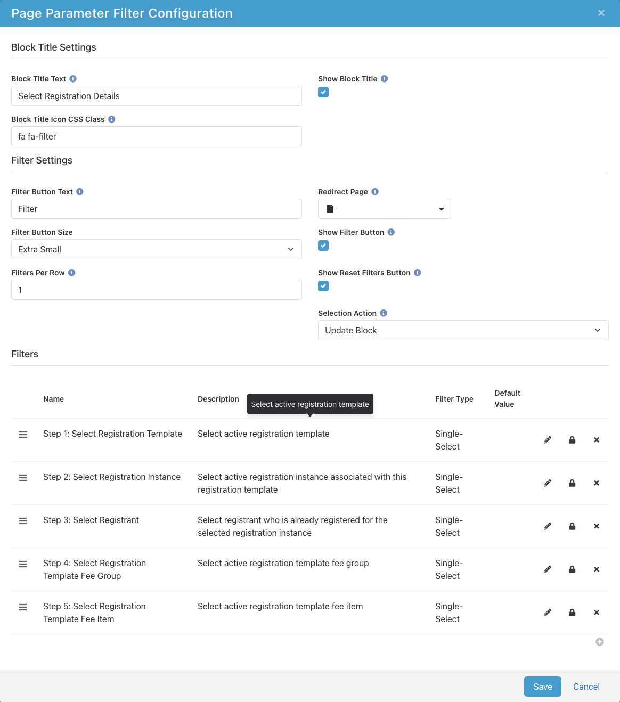Toggle the Show Filter Button checkbox
Screen dimensions: 620x702
pos(323,246)
